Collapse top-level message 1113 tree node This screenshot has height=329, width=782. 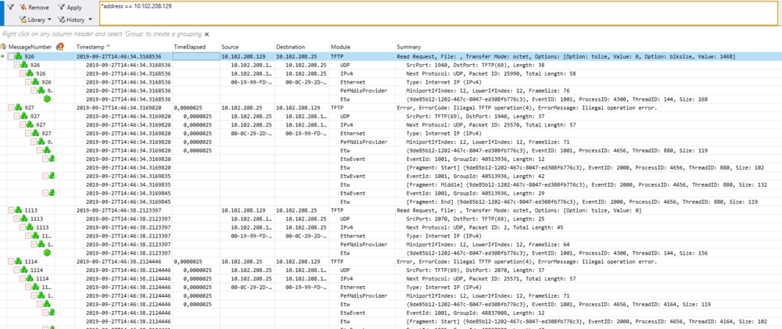tap(11, 210)
